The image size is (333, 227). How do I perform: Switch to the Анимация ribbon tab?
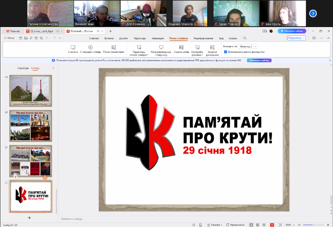(x=158, y=38)
